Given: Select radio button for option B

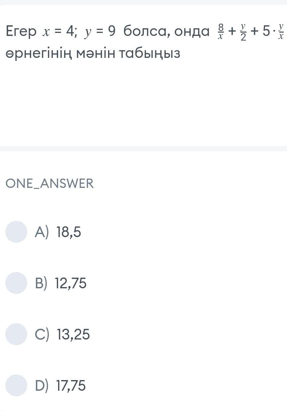Looking at the screenshot, I should 16,283.
